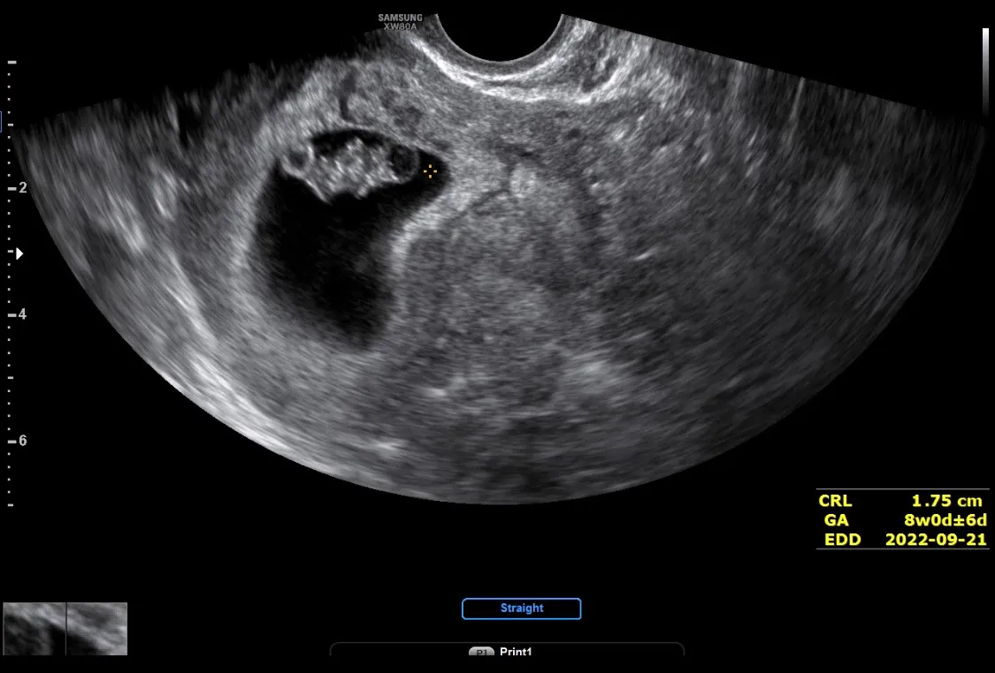Click the Straight measurement button
The height and width of the screenshot is (673, 995).
tap(522, 609)
